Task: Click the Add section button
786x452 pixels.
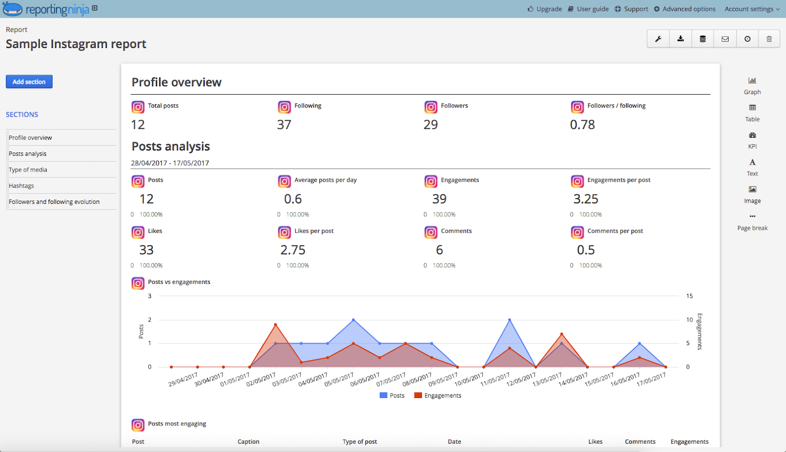Action: (x=29, y=82)
